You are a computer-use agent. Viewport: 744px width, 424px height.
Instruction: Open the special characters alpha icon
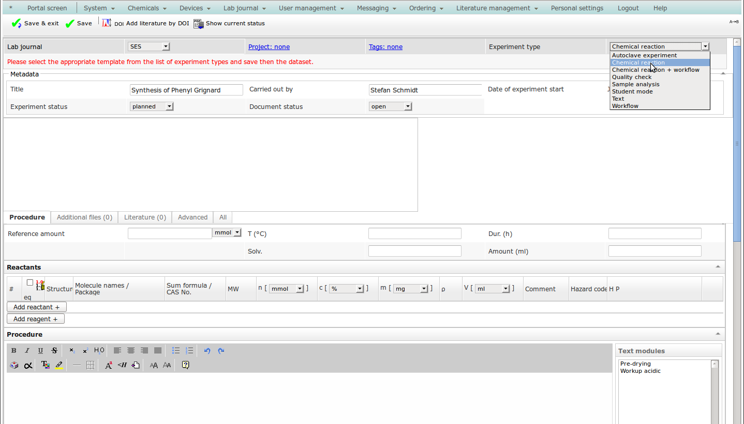28,365
